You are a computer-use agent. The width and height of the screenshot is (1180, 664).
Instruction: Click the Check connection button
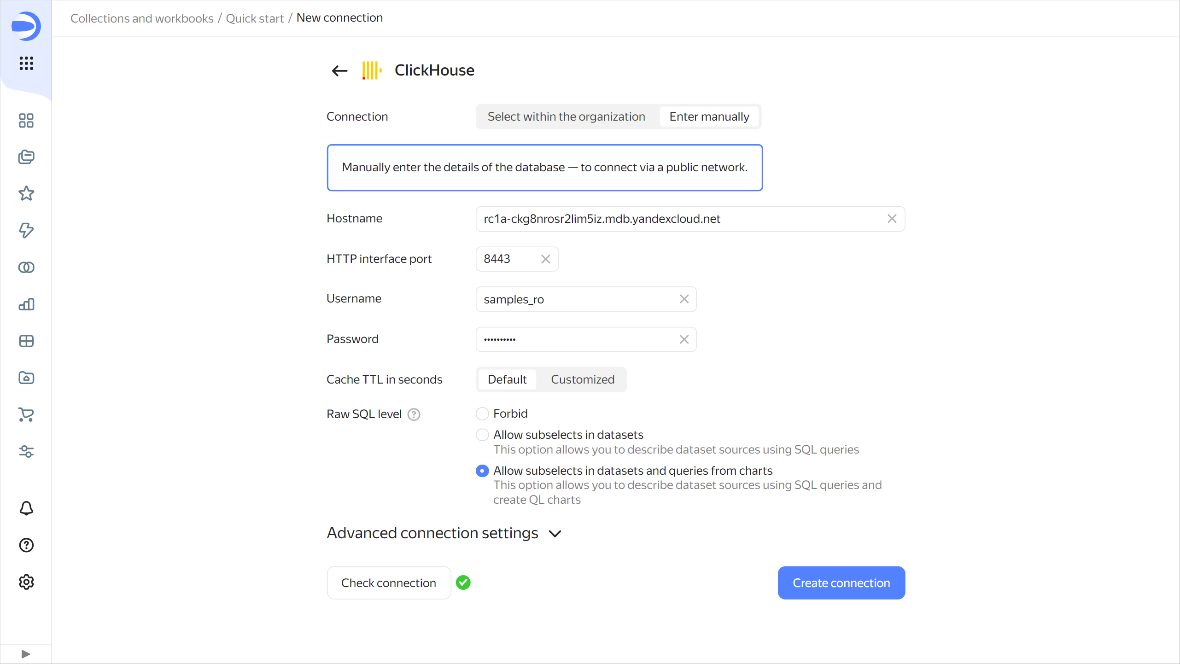point(388,582)
